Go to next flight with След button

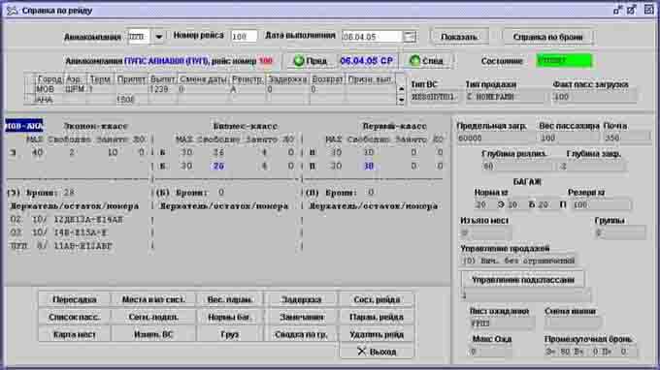[x=427, y=61]
